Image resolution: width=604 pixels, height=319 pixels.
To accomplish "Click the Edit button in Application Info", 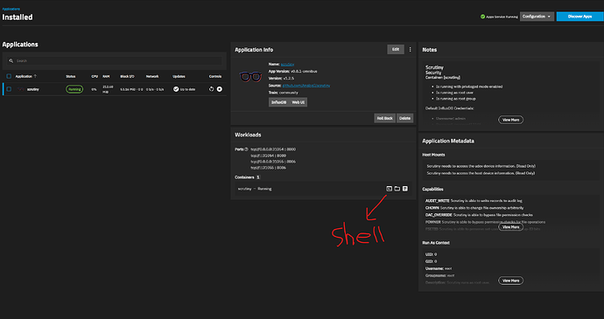I will pos(396,49).
